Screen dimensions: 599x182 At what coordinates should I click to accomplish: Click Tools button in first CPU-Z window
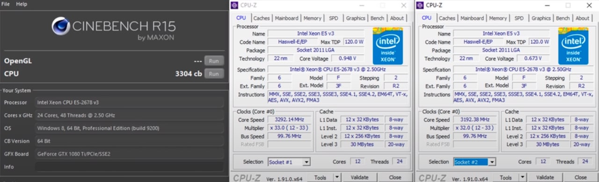click(x=321, y=177)
